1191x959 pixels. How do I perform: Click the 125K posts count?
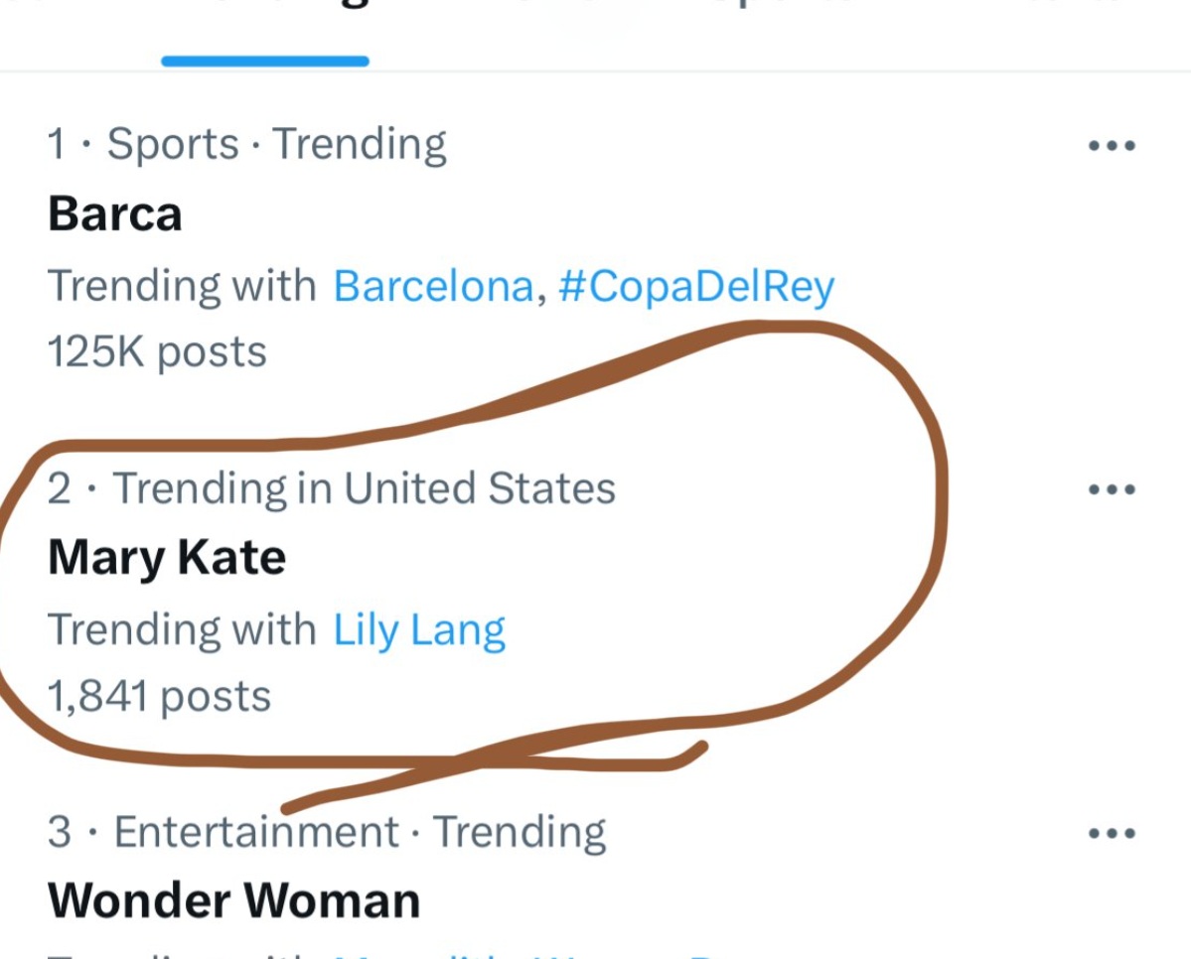click(157, 352)
